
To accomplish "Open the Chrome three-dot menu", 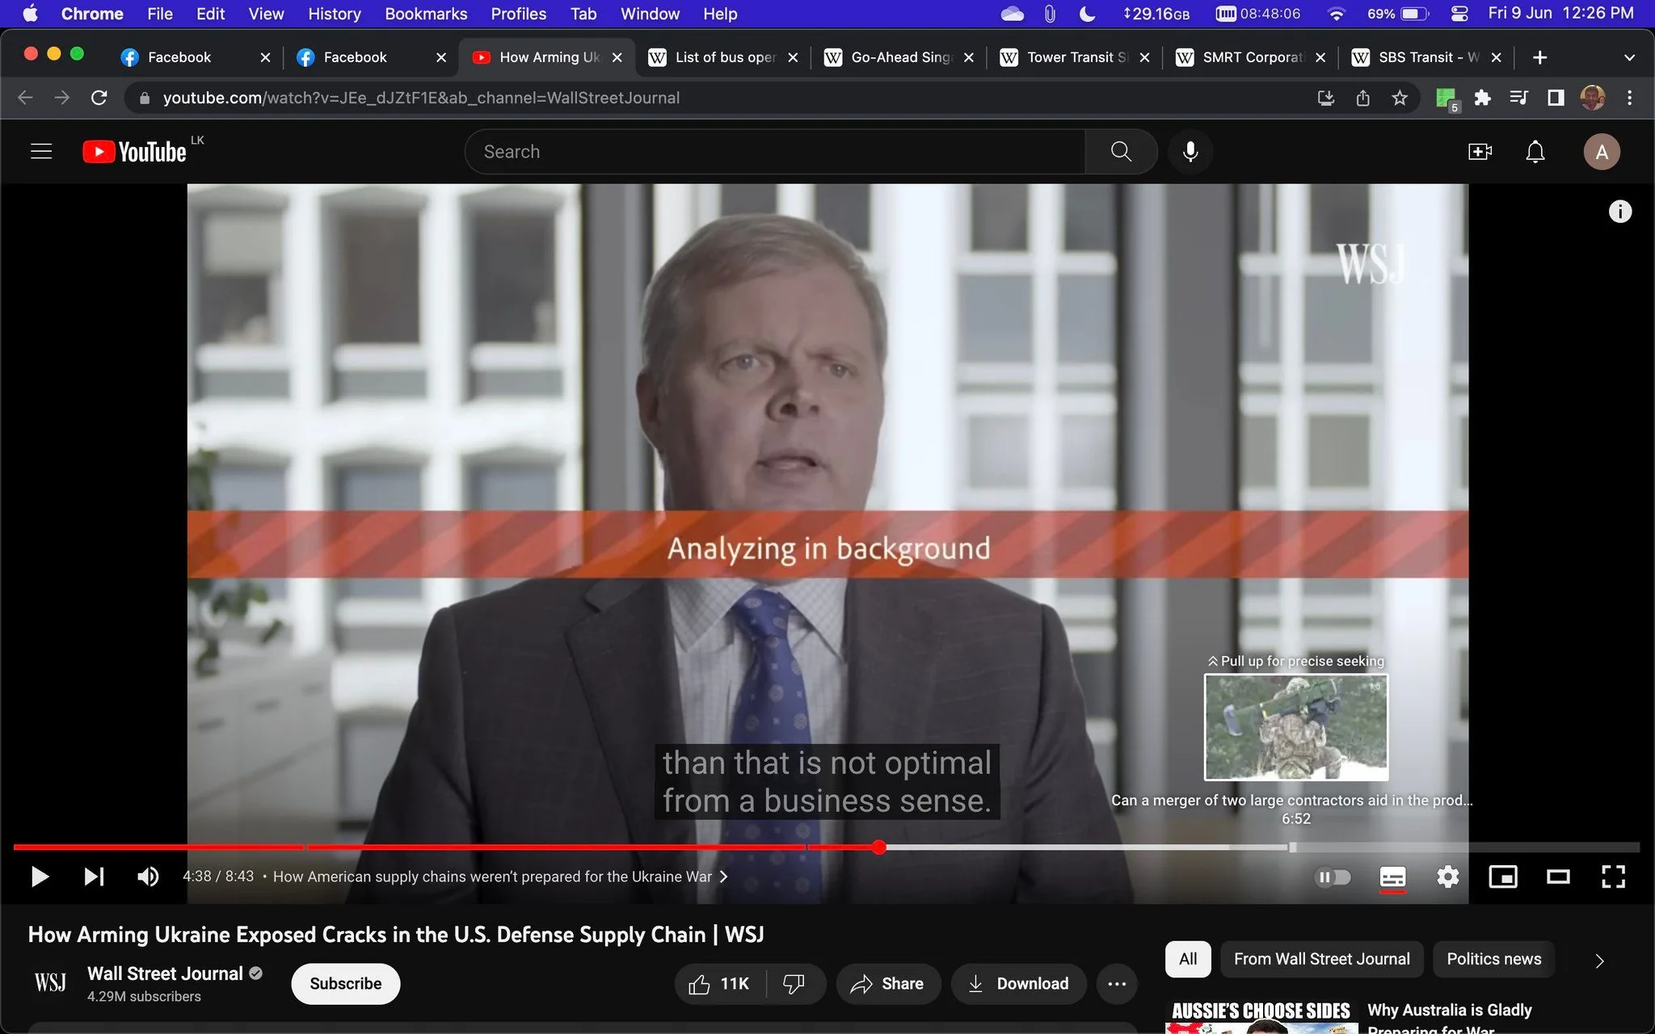I will (x=1629, y=98).
